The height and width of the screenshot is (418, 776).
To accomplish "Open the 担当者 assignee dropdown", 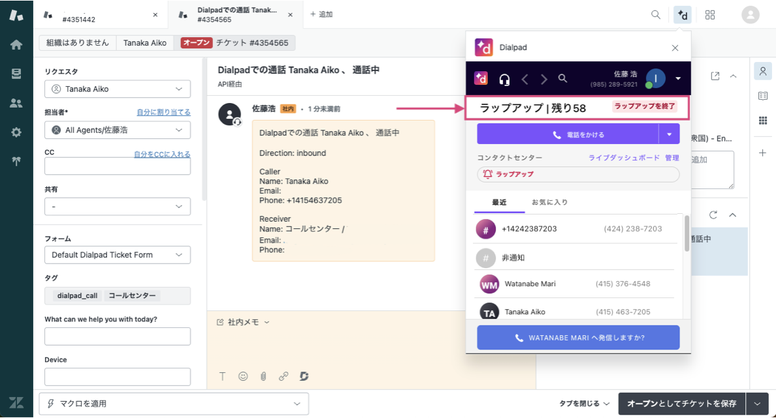I will pyautogui.click(x=117, y=130).
